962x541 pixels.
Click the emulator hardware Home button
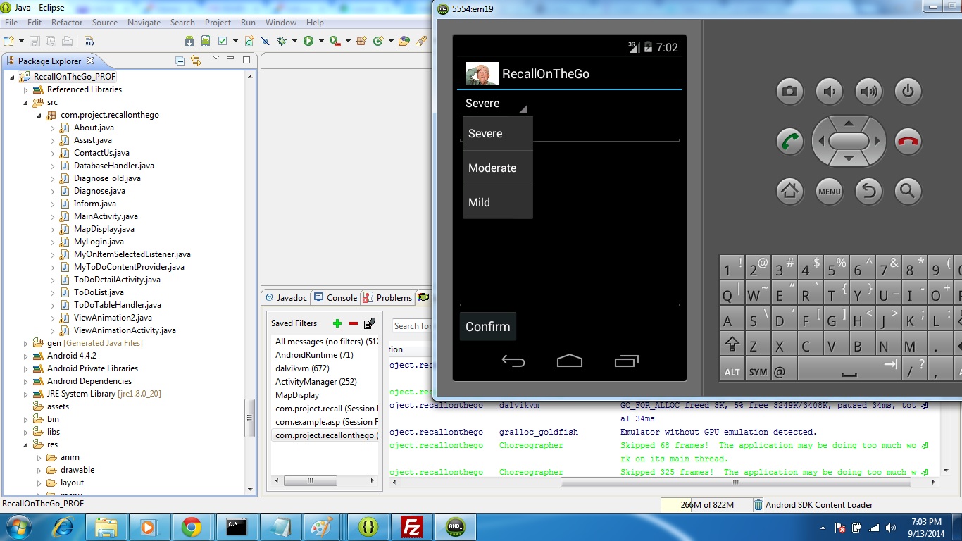pos(790,190)
